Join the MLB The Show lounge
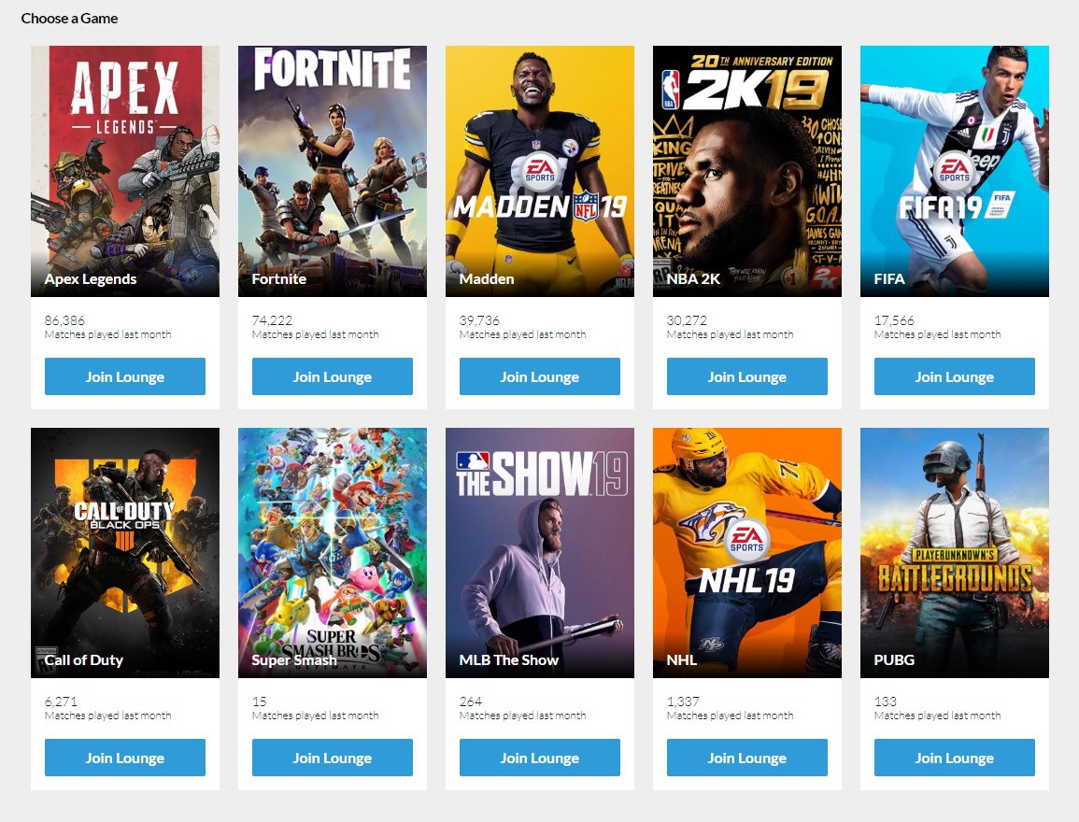This screenshot has width=1079, height=822. (x=540, y=758)
